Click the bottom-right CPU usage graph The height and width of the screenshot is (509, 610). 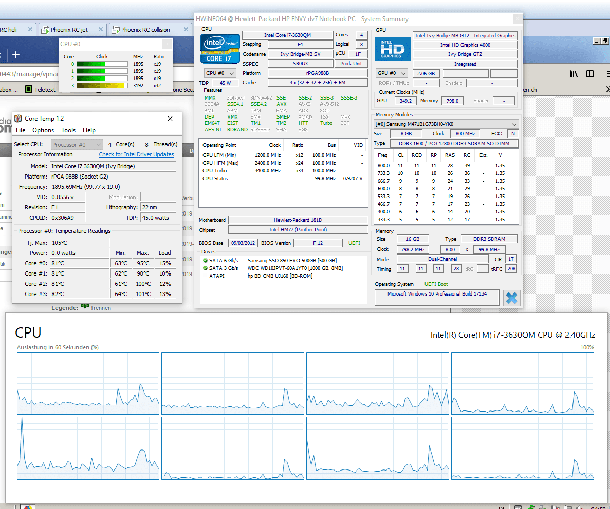click(x=523, y=448)
